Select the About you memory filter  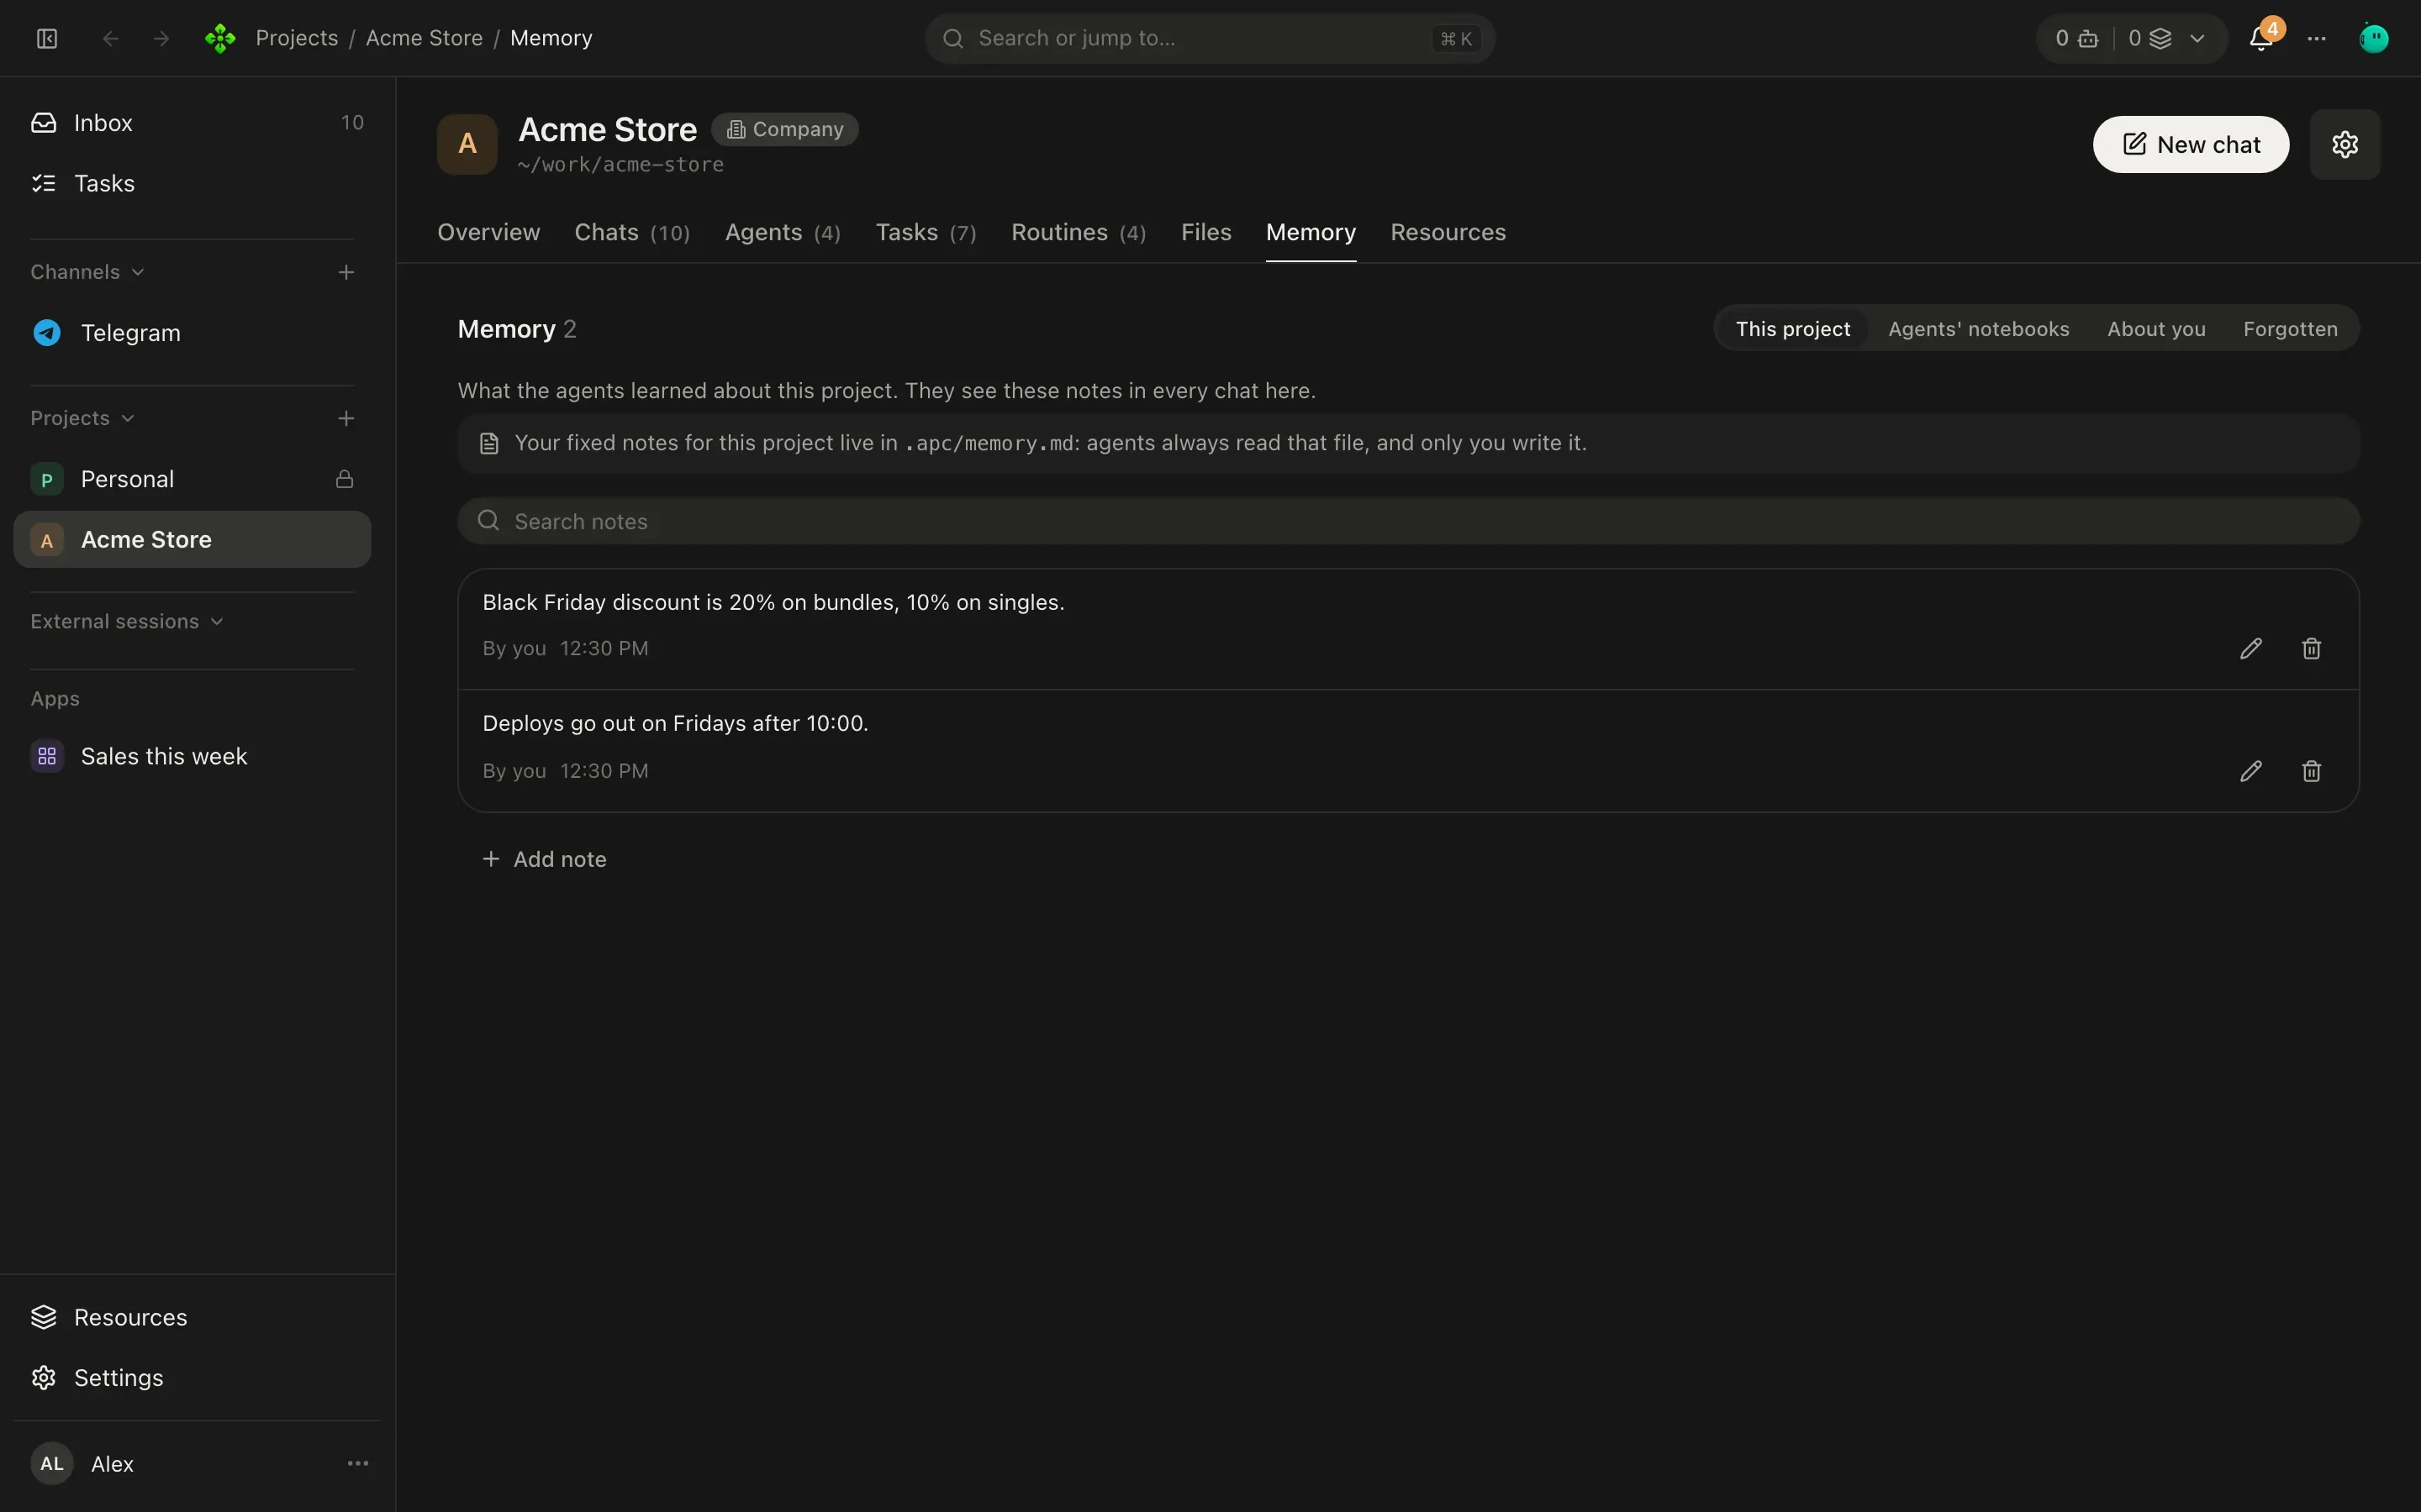coord(2156,329)
